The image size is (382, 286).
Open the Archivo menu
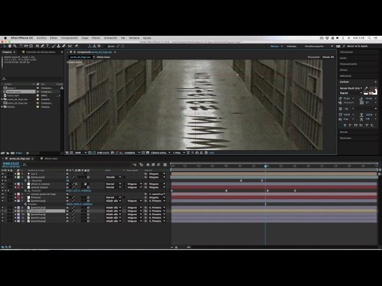pyautogui.click(x=41, y=38)
